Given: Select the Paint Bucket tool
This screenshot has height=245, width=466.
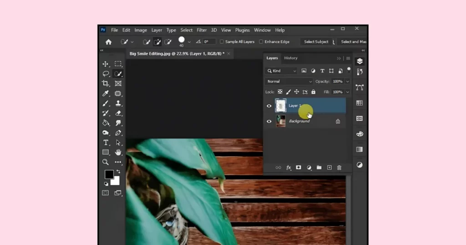Looking at the screenshot, I should (x=106, y=123).
